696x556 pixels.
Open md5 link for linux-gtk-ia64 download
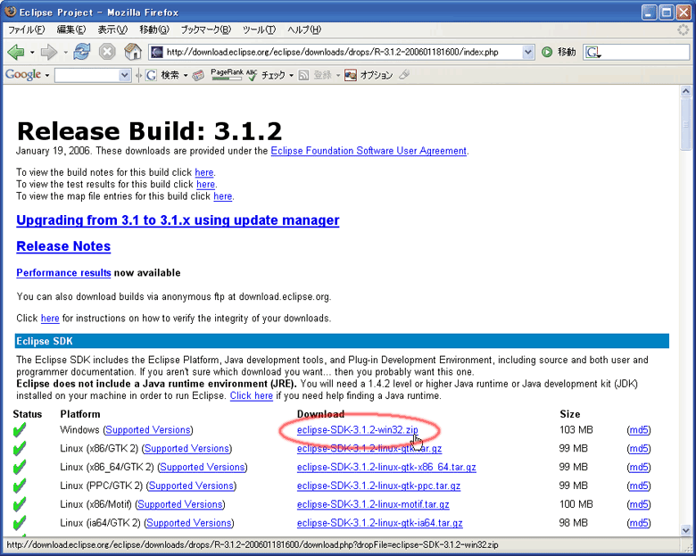[639, 523]
